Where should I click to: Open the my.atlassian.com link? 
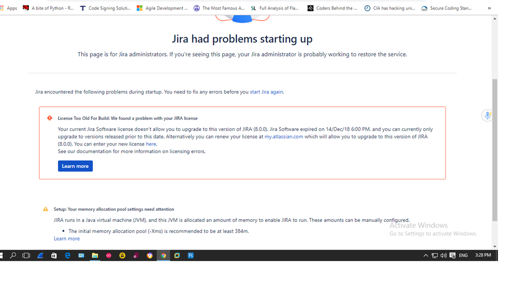click(284, 136)
